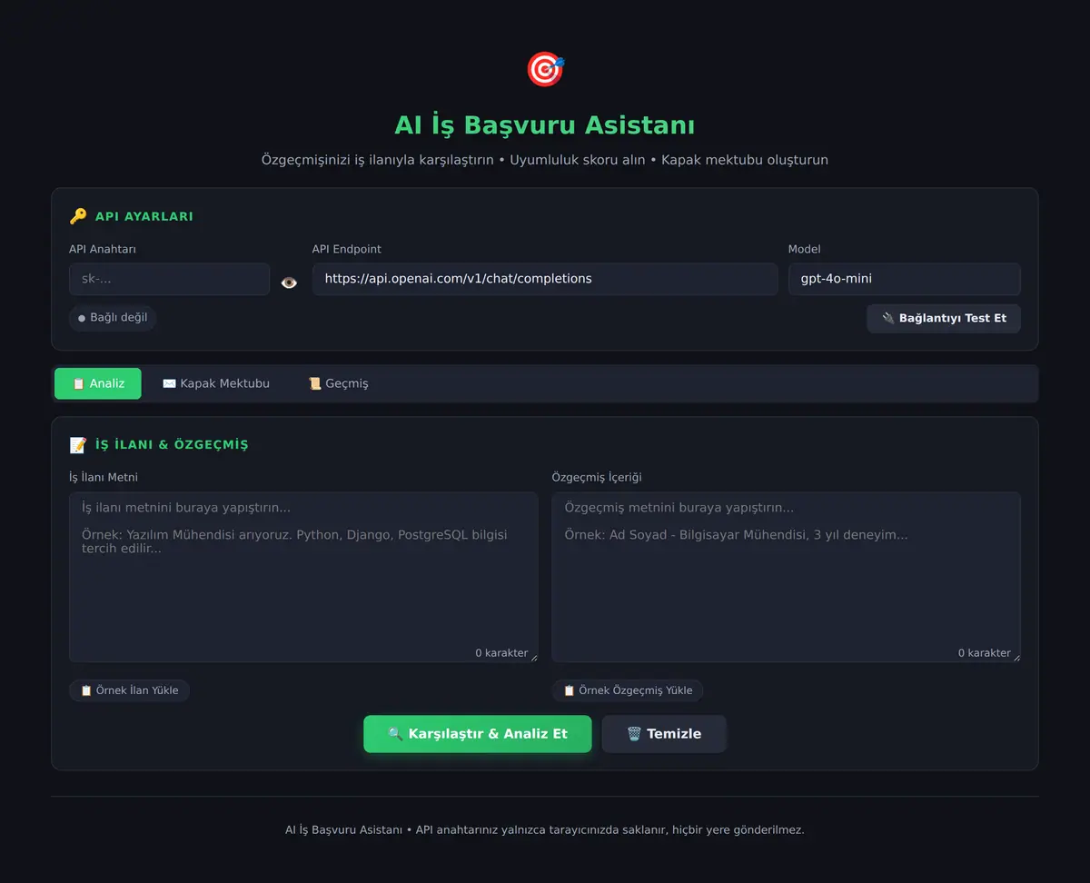
Task: Load sample resume via Örnek Özgeçmiş Yükle
Action: tap(628, 690)
